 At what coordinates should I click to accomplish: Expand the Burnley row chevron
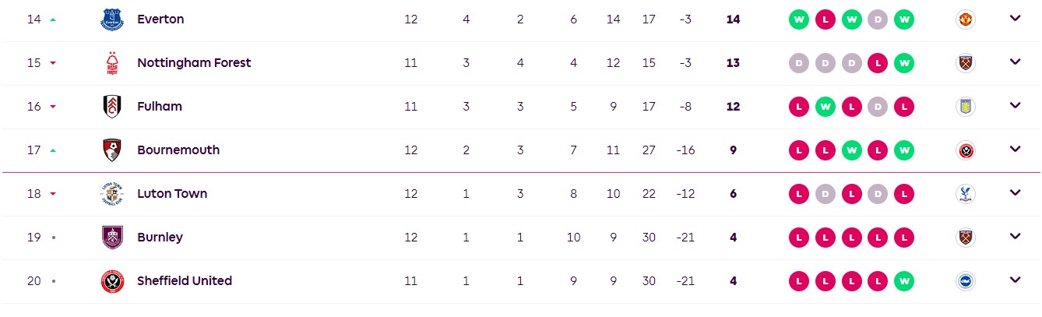pos(1015,237)
